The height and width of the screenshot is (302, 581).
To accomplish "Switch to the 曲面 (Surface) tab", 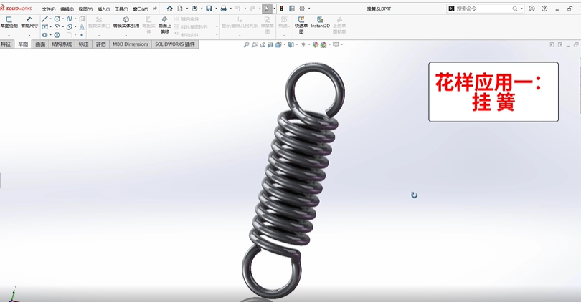I will 40,44.
